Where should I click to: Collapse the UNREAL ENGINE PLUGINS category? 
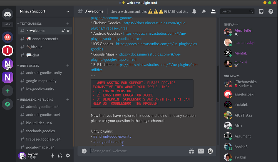click(x=35, y=100)
